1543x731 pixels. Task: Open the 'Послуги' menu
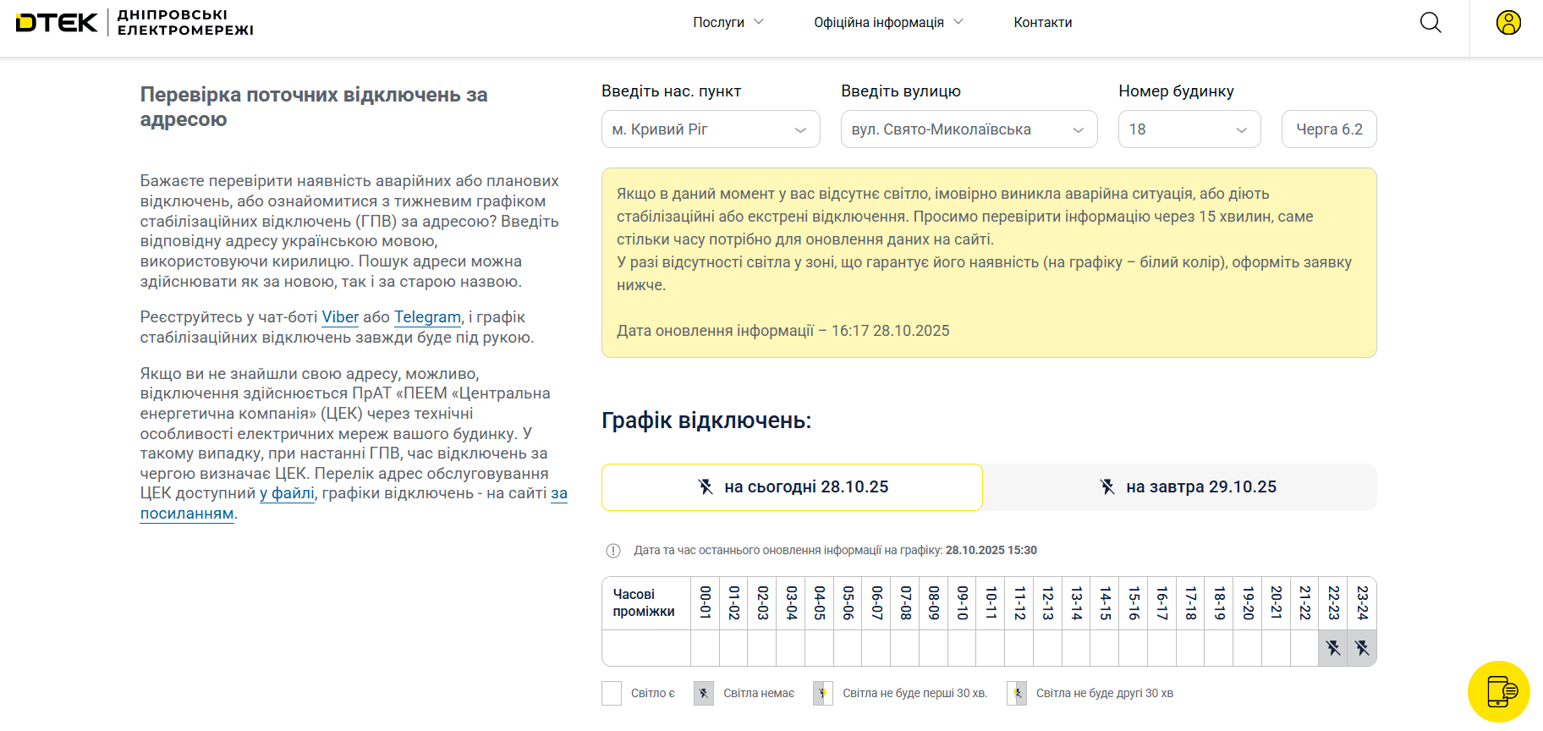pos(728,23)
